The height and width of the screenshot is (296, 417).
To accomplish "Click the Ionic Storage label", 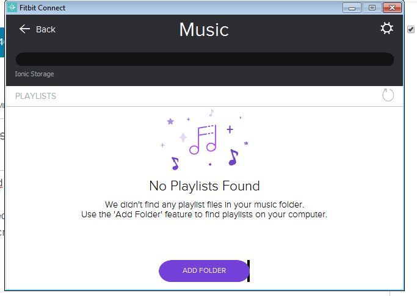I will pos(34,74).
